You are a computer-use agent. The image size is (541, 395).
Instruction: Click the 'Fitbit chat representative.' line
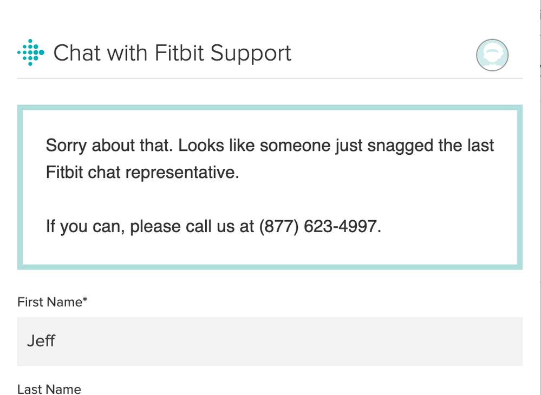(142, 172)
